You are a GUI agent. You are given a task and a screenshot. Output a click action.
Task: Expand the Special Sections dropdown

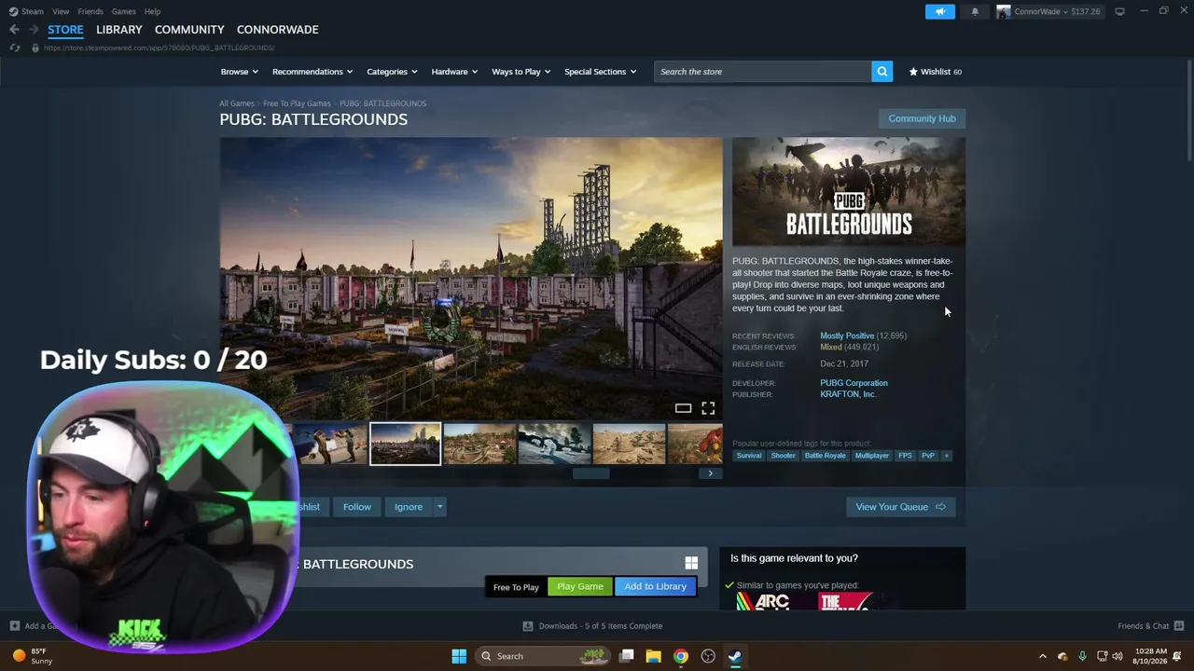600,72
